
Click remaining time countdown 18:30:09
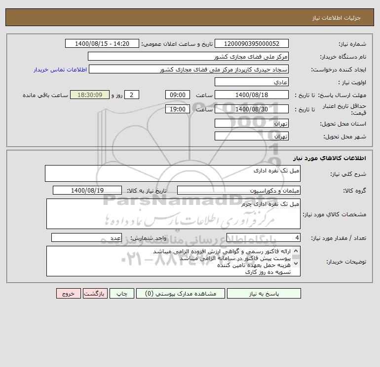[90, 95]
